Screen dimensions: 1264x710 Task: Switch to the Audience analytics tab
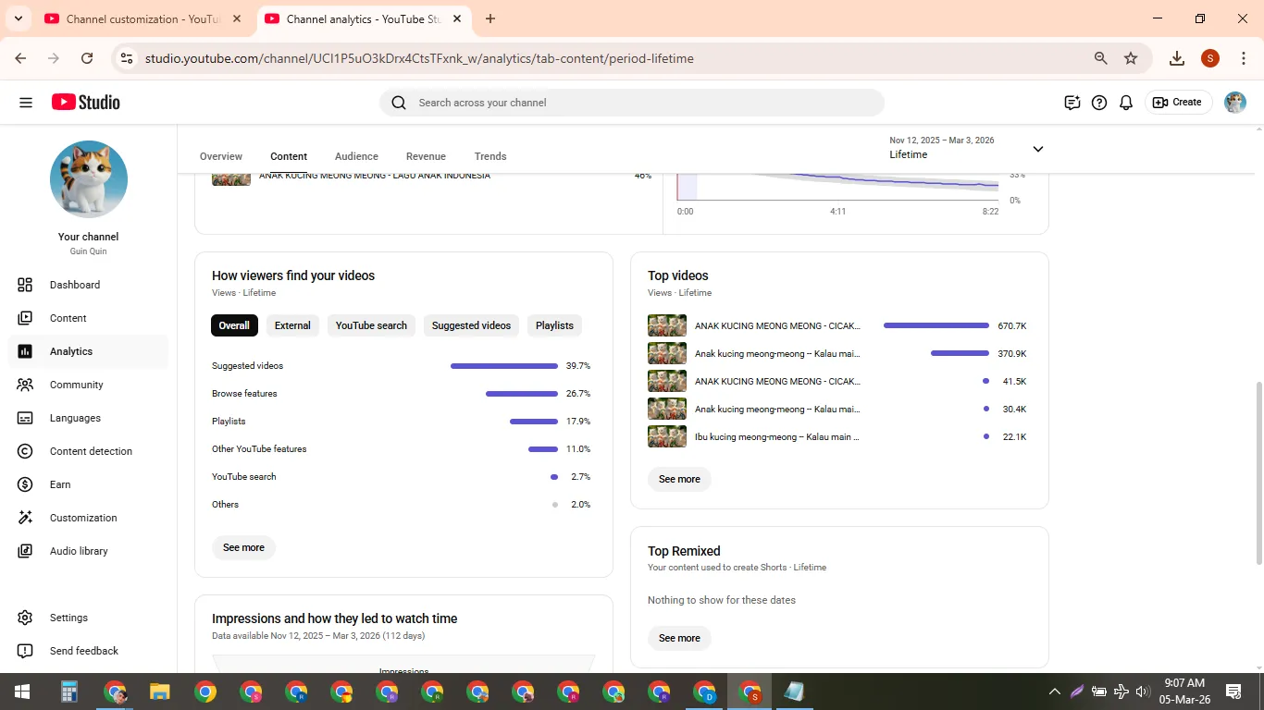(356, 156)
